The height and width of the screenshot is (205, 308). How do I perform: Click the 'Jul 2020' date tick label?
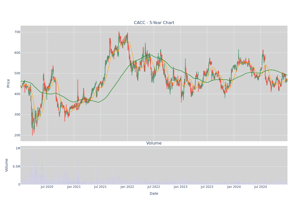pyautogui.click(x=47, y=187)
